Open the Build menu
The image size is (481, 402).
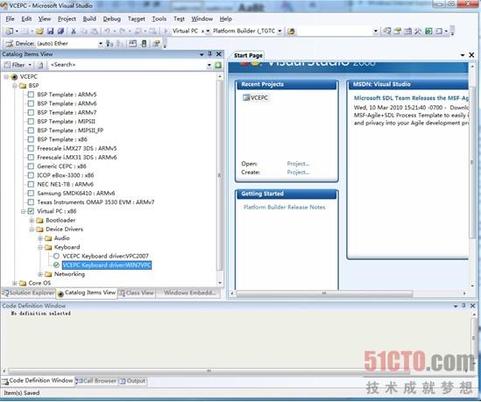tap(89, 19)
